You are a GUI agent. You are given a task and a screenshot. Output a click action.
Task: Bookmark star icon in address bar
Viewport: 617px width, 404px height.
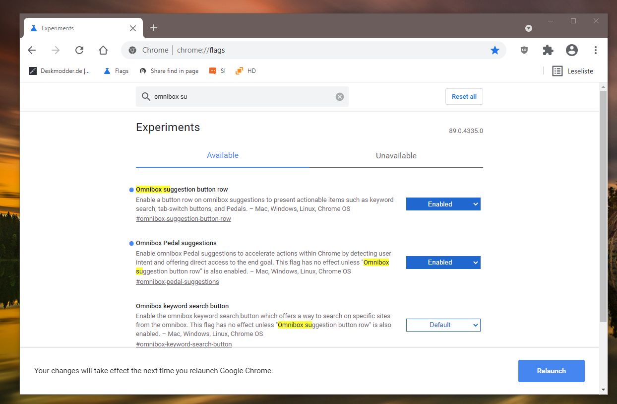tap(495, 50)
